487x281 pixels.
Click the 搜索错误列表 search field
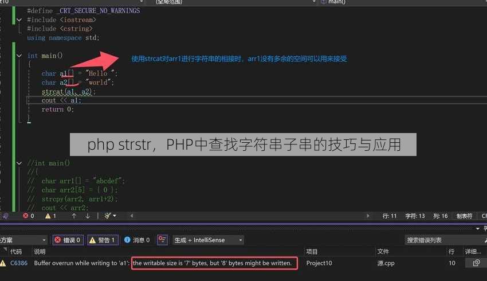pos(444,240)
